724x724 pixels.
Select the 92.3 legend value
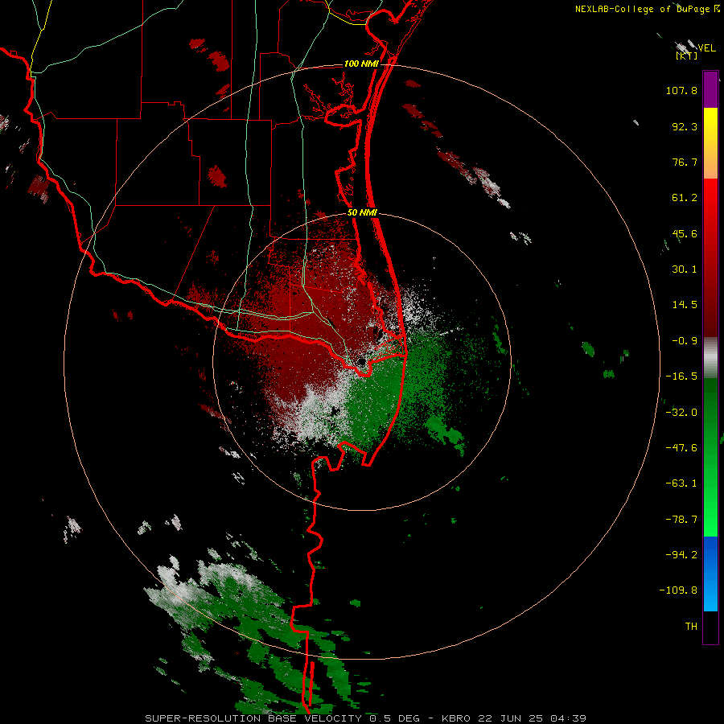click(685, 126)
